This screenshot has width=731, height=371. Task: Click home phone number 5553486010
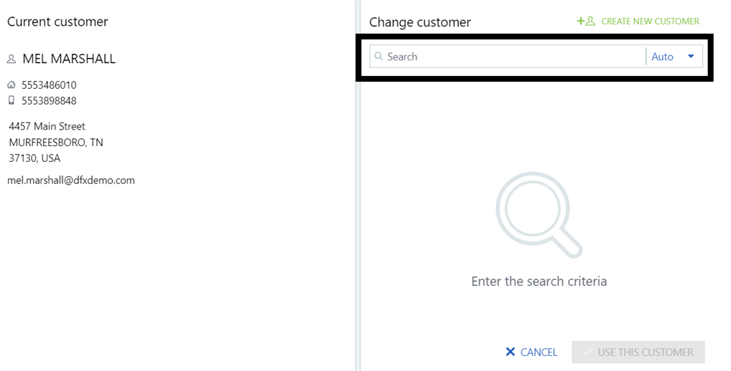[49, 85]
